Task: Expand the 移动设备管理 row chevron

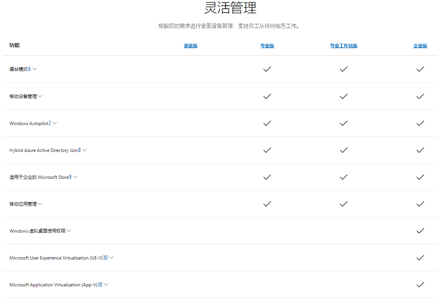Action: 40,96
